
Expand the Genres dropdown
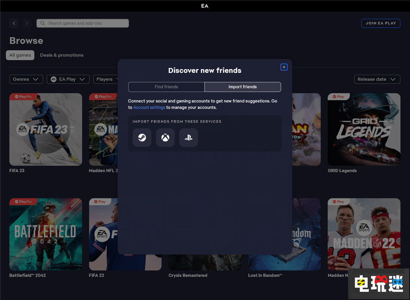pyautogui.click(x=26, y=79)
